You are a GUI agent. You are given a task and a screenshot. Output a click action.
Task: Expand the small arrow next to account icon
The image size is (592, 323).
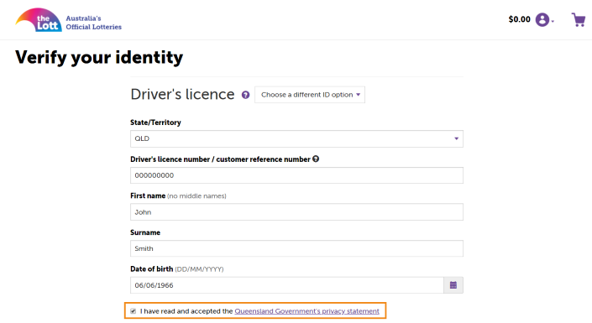[553, 22]
